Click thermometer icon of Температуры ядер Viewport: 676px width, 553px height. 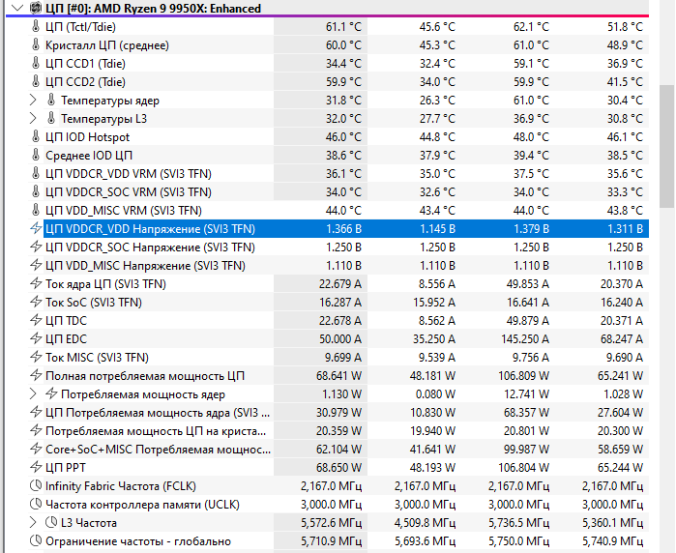point(51,100)
